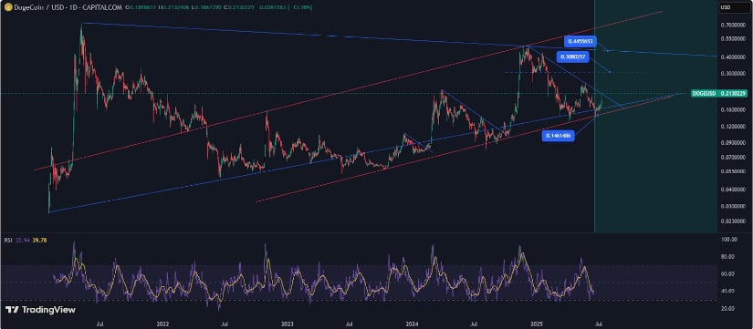Select the 0.4455653 price callout label

(x=580, y=41)
